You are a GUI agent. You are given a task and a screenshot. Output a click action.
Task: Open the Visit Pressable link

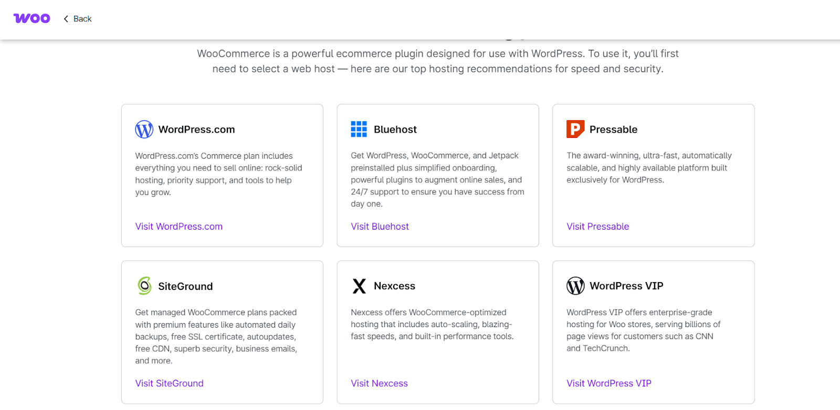597,226
